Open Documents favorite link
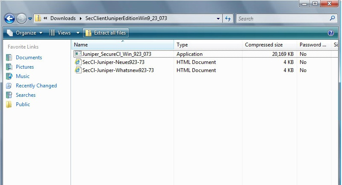 pos(29,58)
